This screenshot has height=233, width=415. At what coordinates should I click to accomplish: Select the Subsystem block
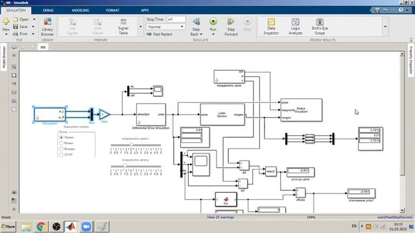pyautogui.click(x=50, y=115)
